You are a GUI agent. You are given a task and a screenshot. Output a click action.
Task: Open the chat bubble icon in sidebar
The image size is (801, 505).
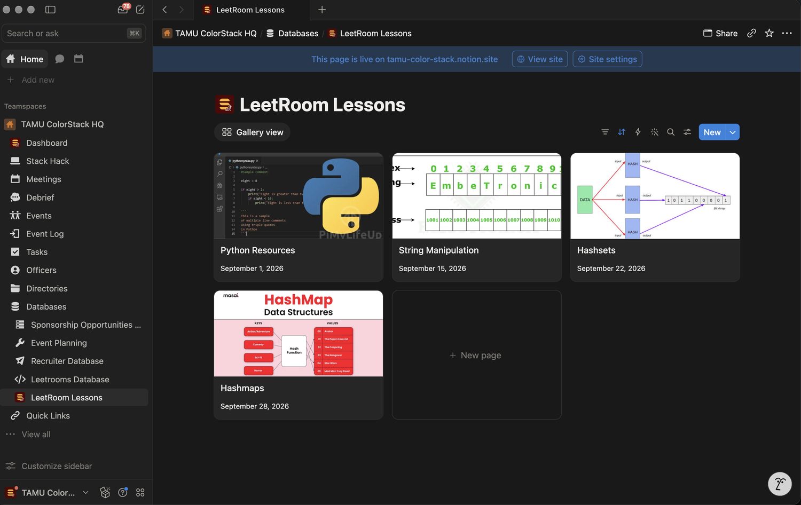coord(60,59)
